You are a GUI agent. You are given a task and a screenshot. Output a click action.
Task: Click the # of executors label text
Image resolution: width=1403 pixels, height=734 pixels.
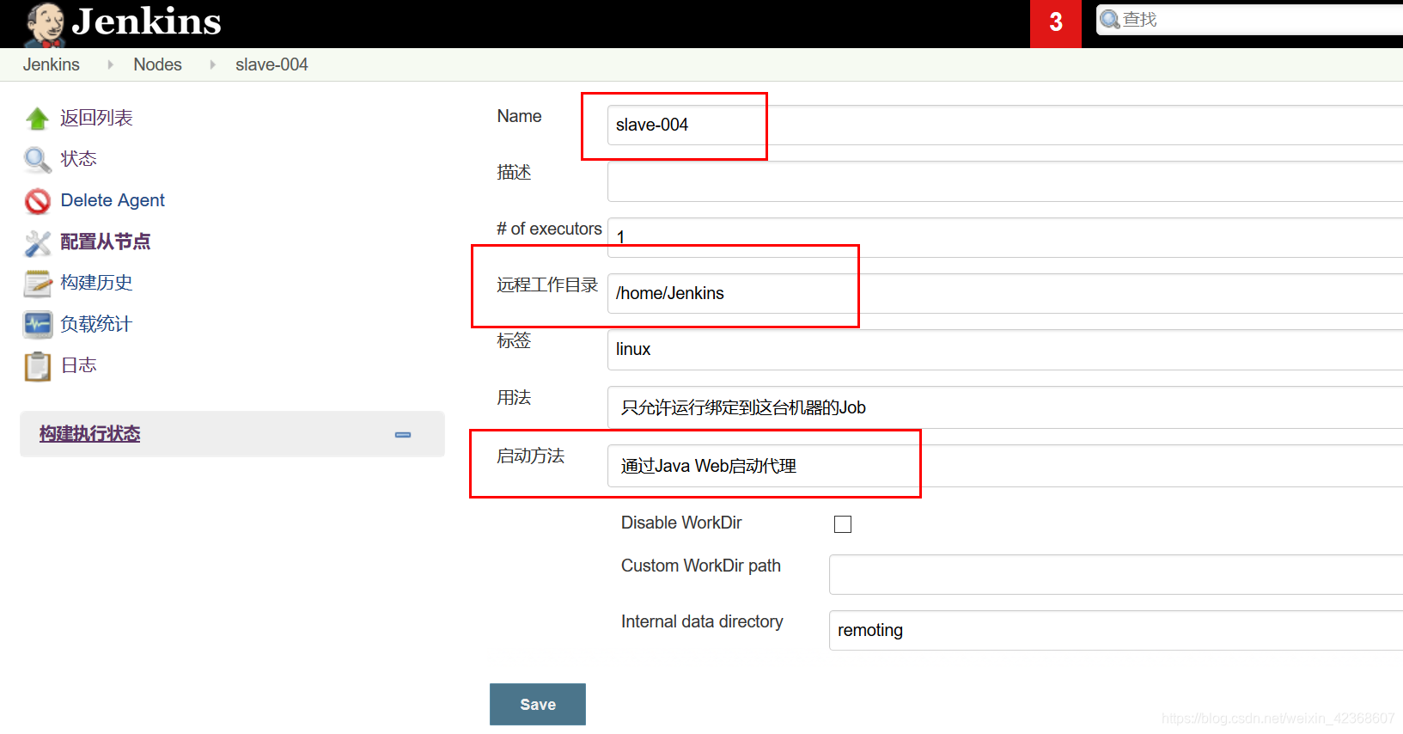(549, 229)
